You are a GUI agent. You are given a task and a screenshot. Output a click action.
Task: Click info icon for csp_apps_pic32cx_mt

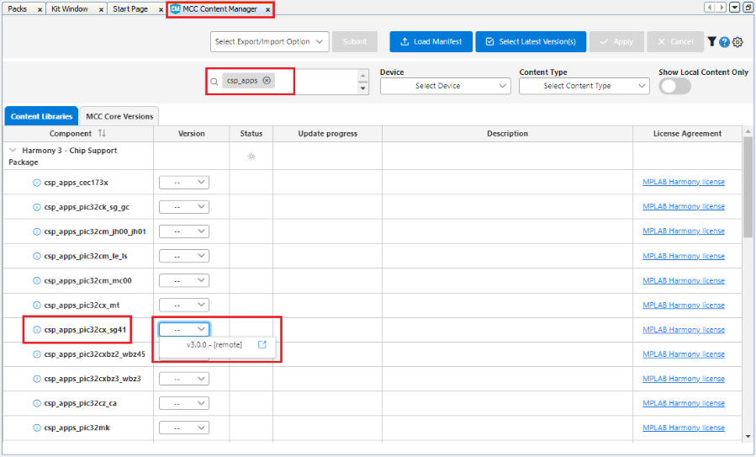[37, 305]
